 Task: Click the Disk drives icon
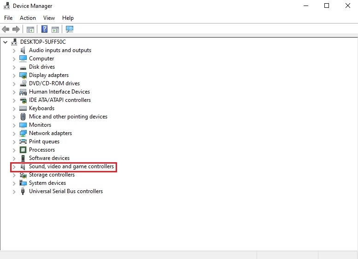click(x=23, y=68)
